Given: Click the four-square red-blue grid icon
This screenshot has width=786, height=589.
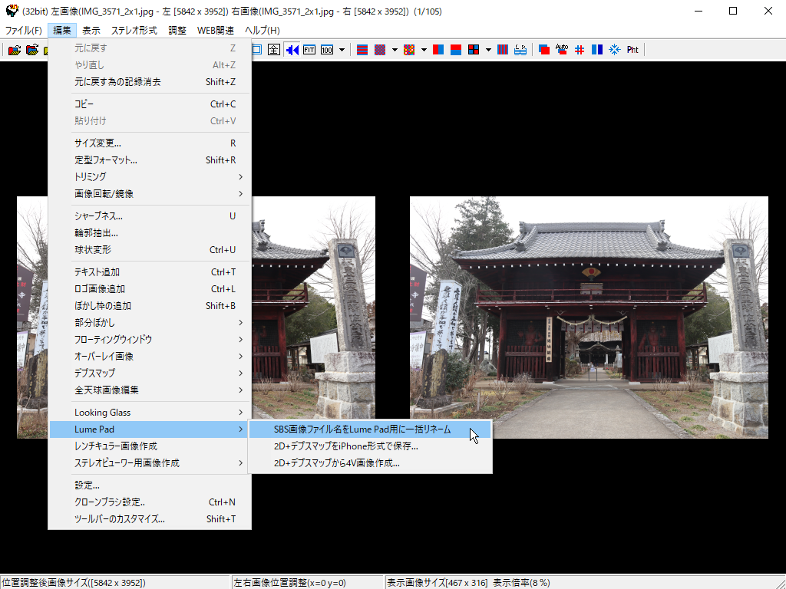Looking at the screenshot, I should coord(473,50).
